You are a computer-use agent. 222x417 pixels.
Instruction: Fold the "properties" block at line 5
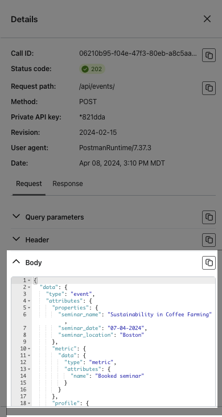point(29,308)
